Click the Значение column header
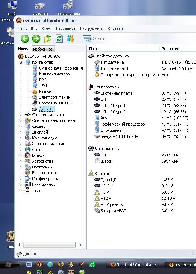Screen dimensions: 196x274 (178, 49)
